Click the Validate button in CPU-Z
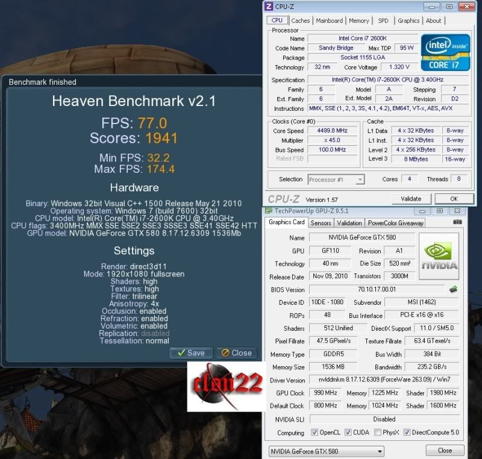 (x=411, y=199)
